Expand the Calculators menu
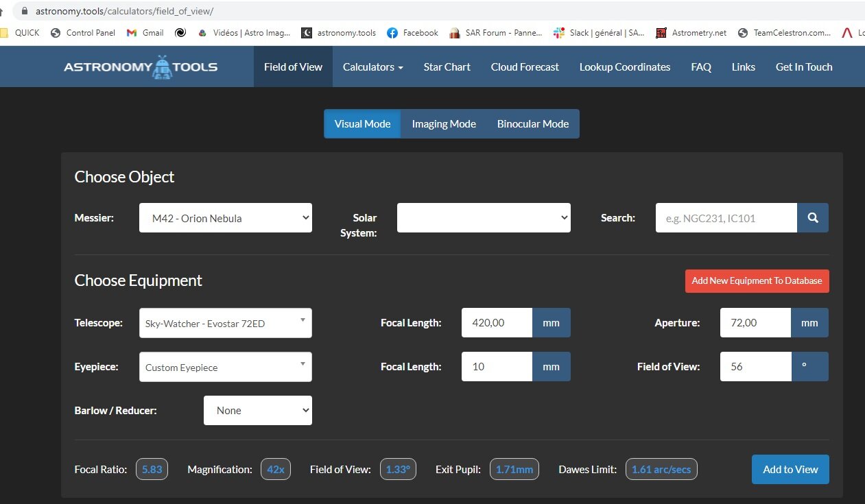This screenshot has height=504, width=865. coord(372,67)
